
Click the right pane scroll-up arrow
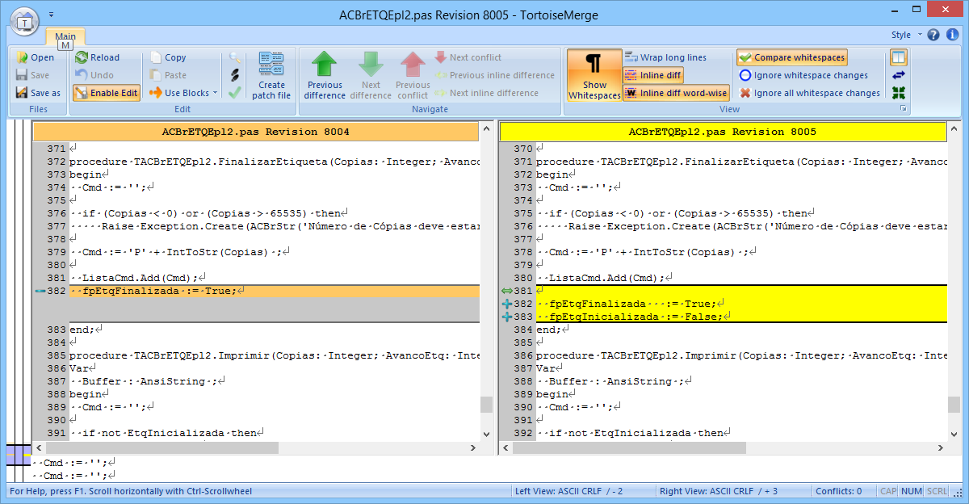click(x=953, y=128)
